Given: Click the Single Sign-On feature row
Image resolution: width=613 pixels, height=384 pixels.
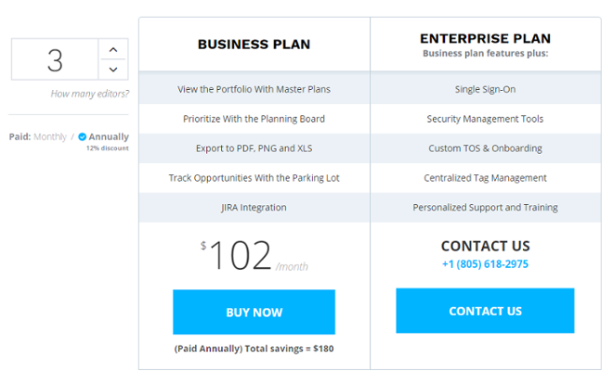Looking at the screenshot, I should tap(485, 89).
